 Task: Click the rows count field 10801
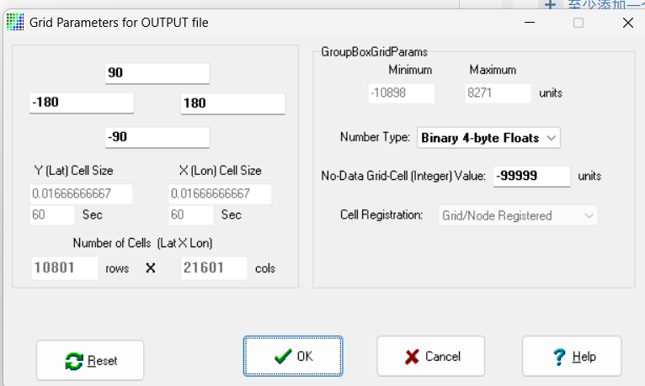(x=65, y=268)
